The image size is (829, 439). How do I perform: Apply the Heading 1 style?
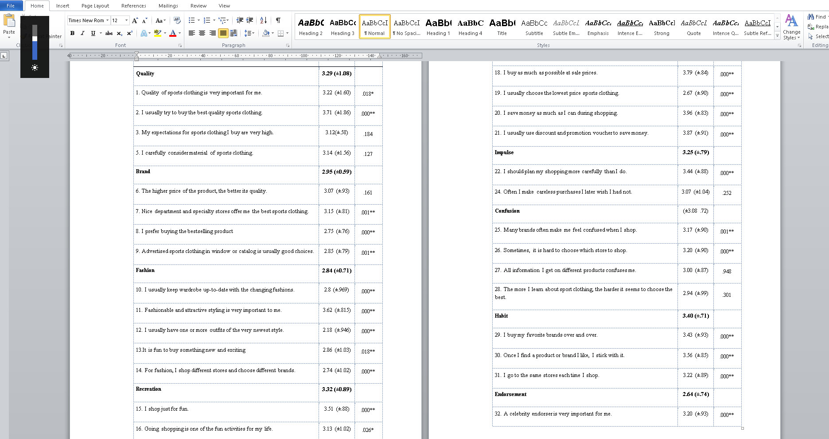tap(438, 27)
